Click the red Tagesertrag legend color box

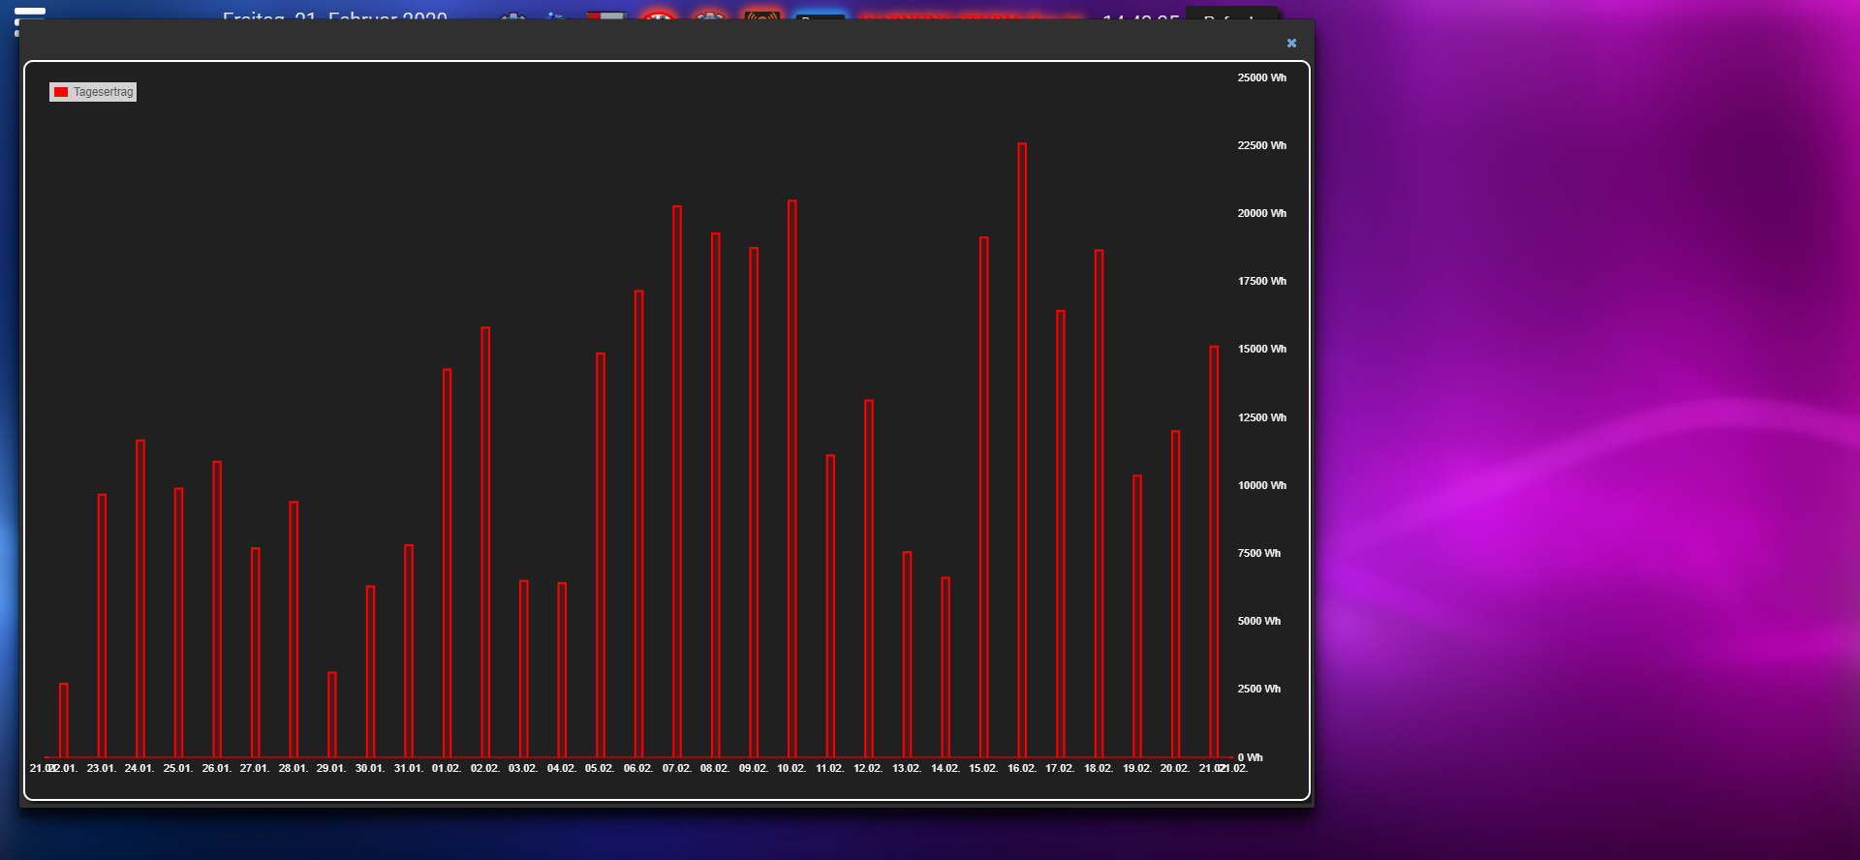coord(61,92)
